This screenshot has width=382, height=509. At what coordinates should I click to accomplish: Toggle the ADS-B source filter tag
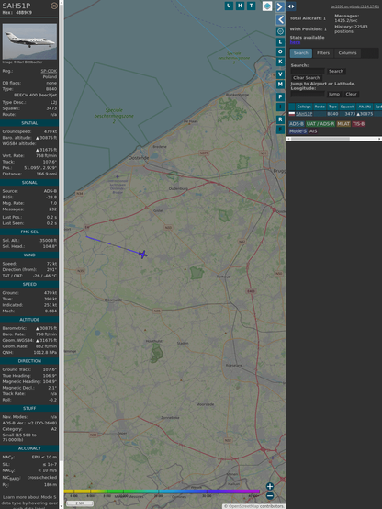coord(297,124)
